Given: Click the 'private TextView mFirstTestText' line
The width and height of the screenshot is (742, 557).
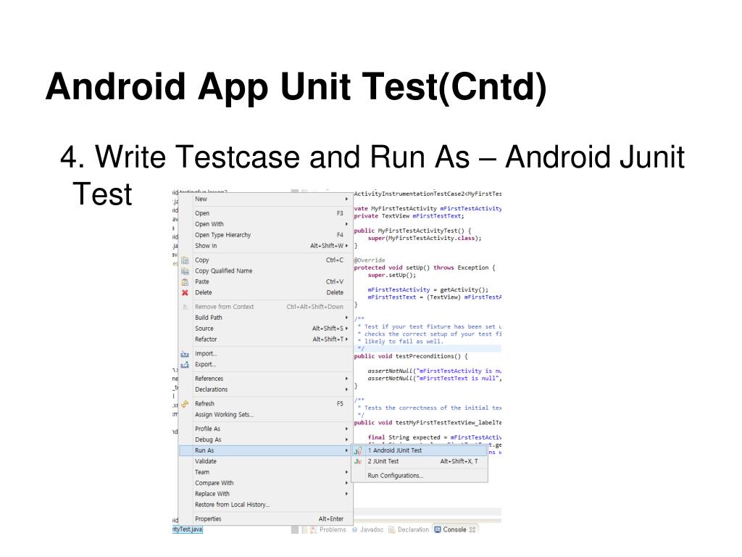Looking at the screenshot, I should pyautogui.click(x=409, y=216).
